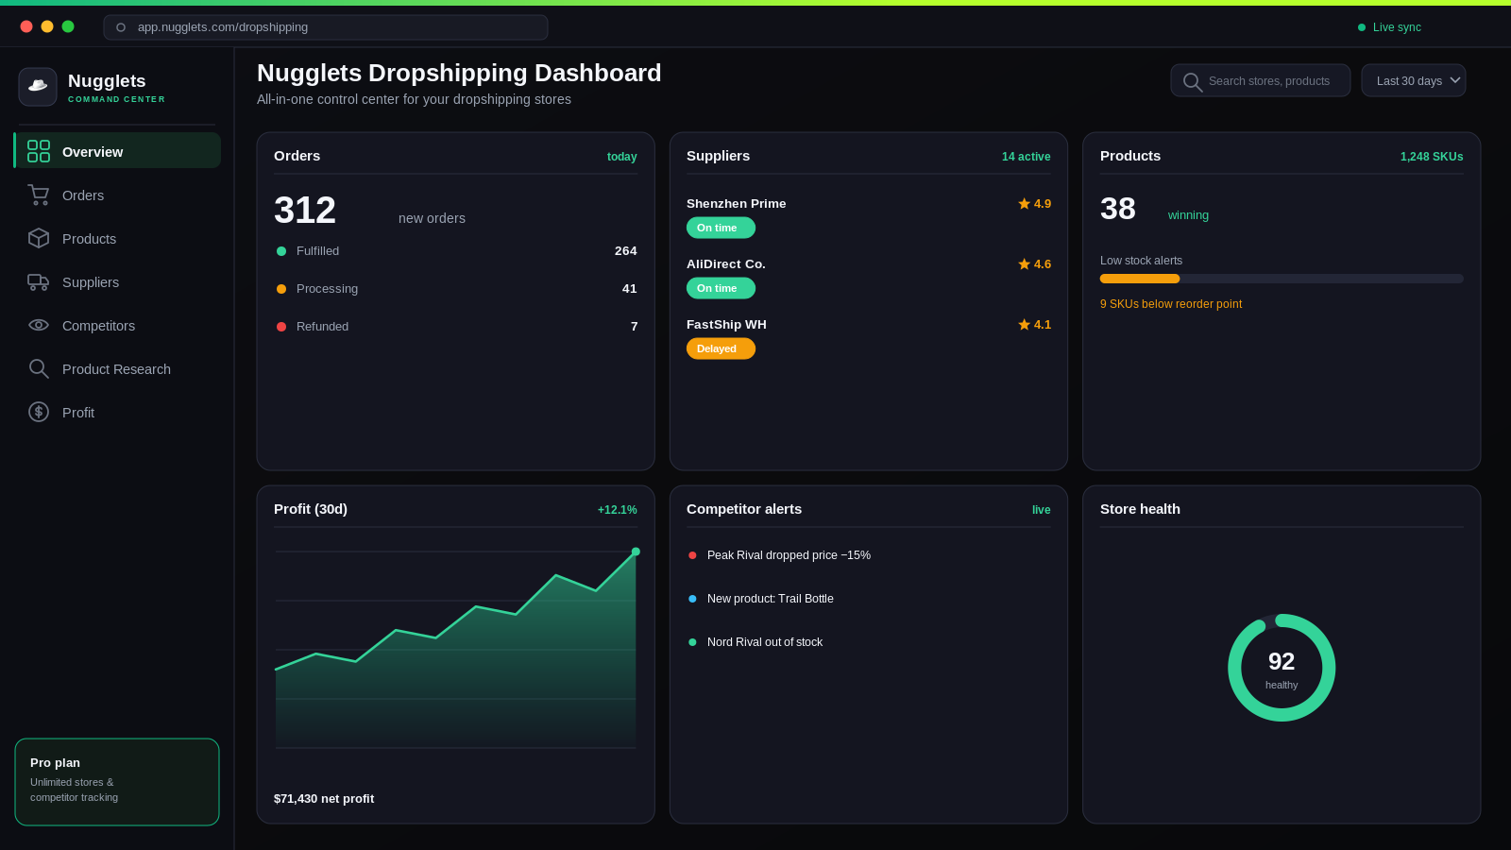Screen dimensions: 1511x850
Task: Click the 1,248 SKUs label
Action: (1432, 157)
